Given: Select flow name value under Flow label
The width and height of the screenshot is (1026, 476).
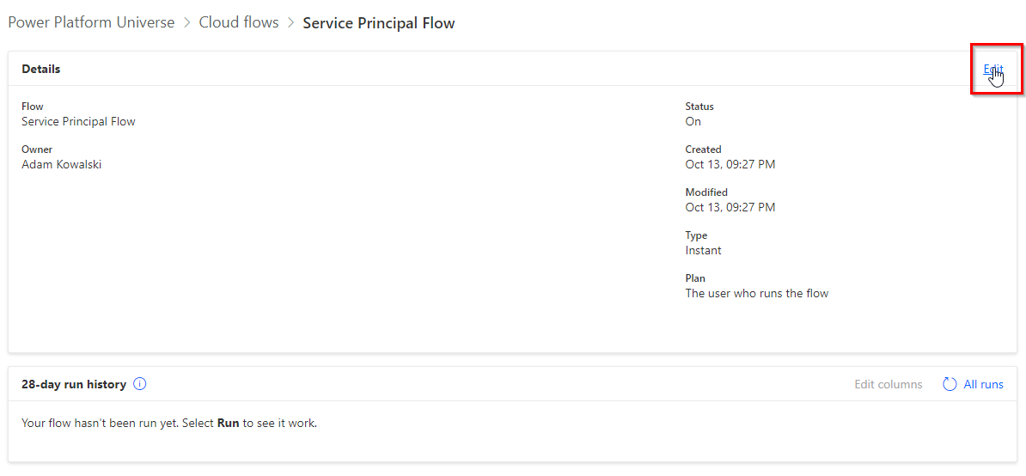Looking at the screenshot, I should (x=78, y=121).
